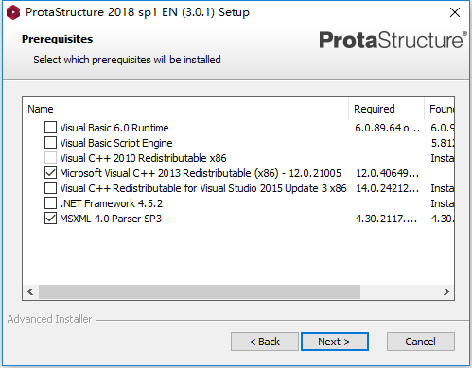Image resolution: width=472 pixels, height=368 pixels.
Task: Click the ProtaStructure installer icon in title bar
Action: point(13,12)
